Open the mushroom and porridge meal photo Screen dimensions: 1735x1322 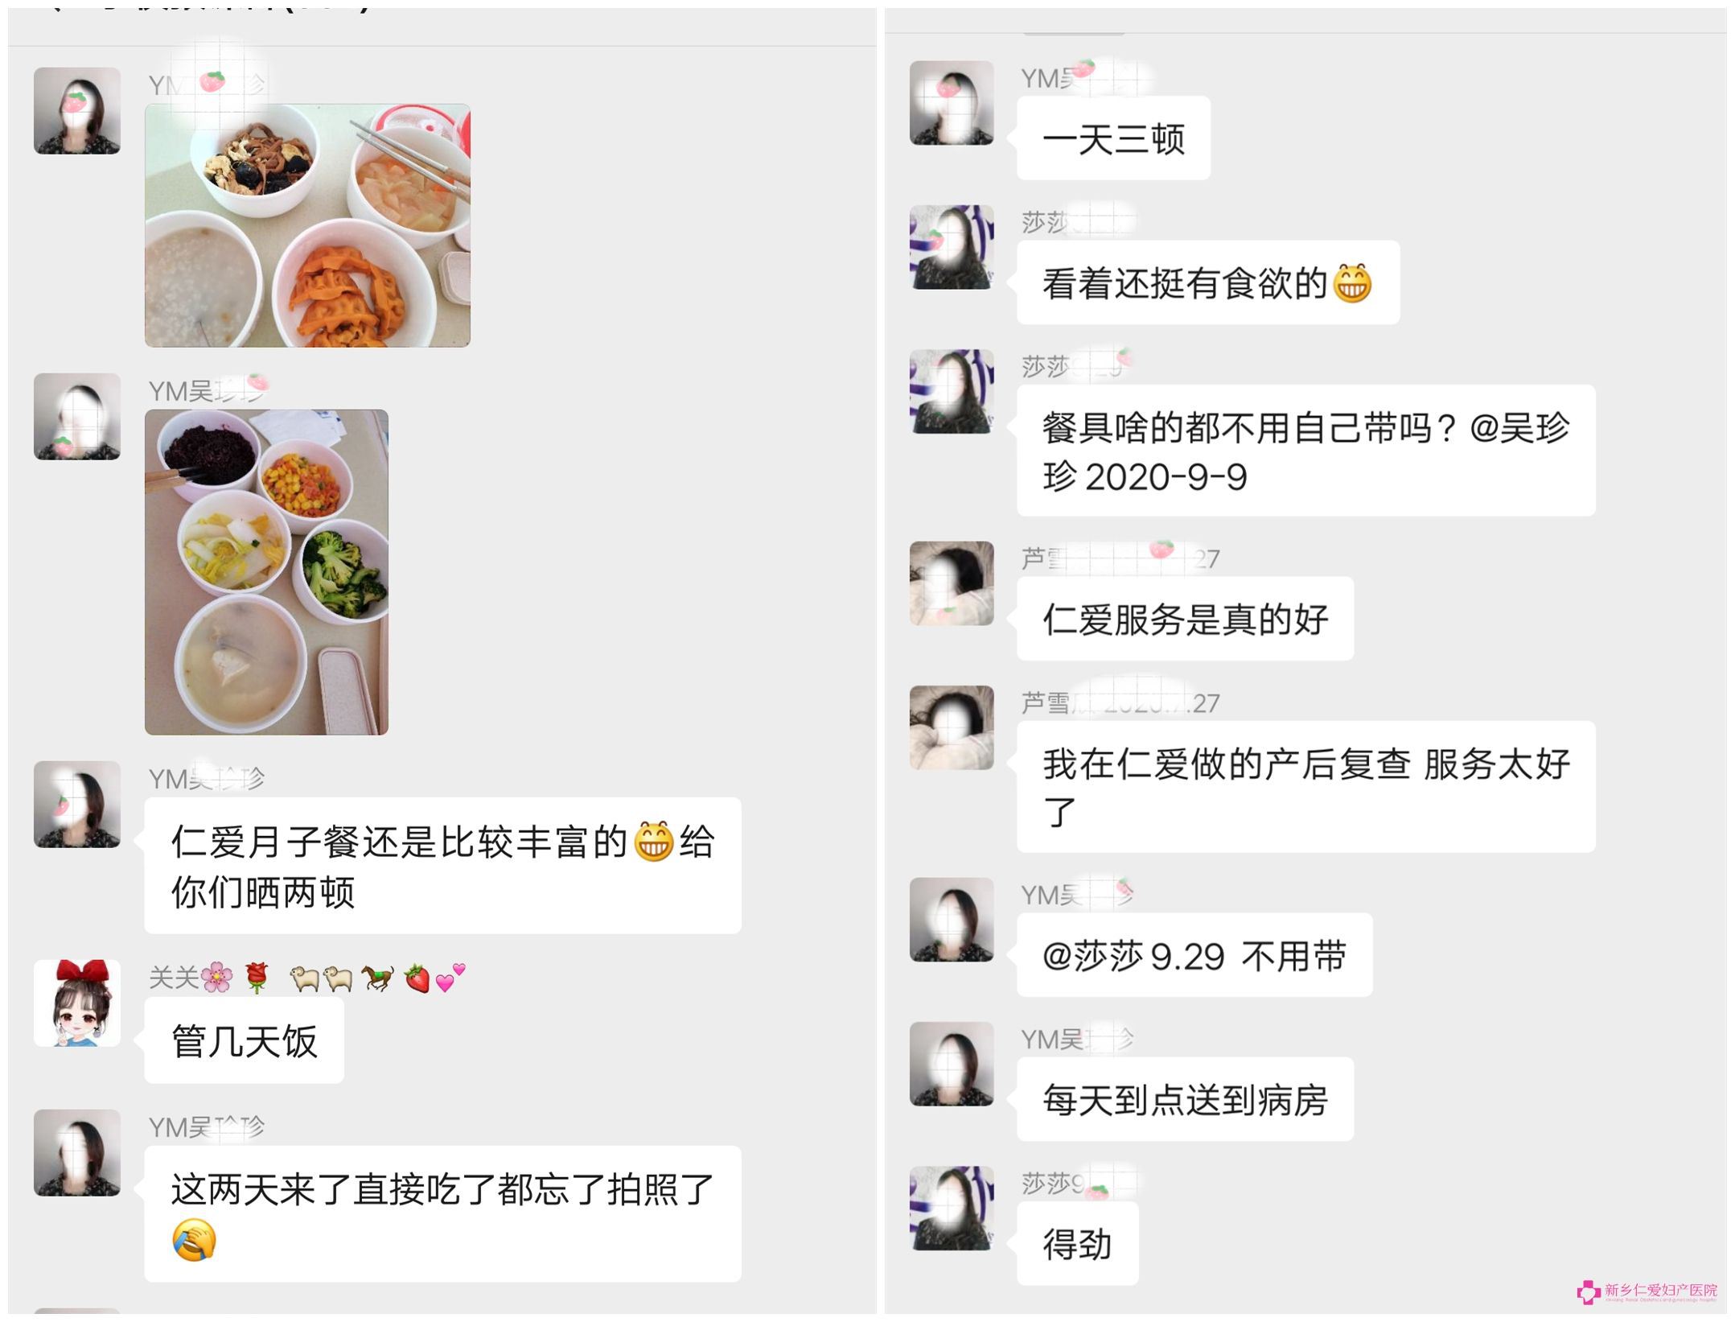coord(307,225)
